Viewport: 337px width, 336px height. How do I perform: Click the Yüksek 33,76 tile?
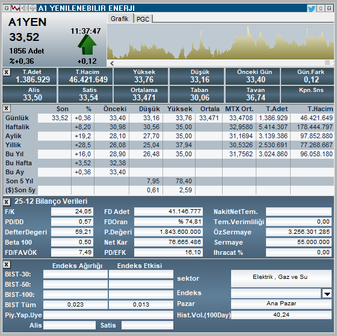click(141, 76)
